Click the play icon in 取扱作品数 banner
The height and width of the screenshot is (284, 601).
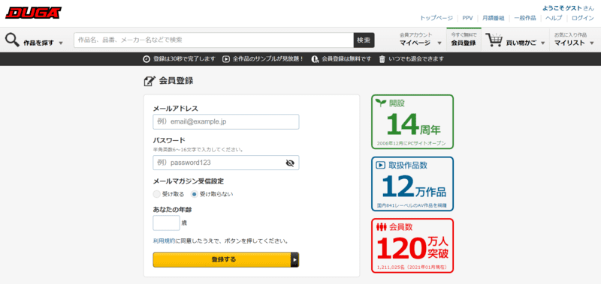pos(380,165)
